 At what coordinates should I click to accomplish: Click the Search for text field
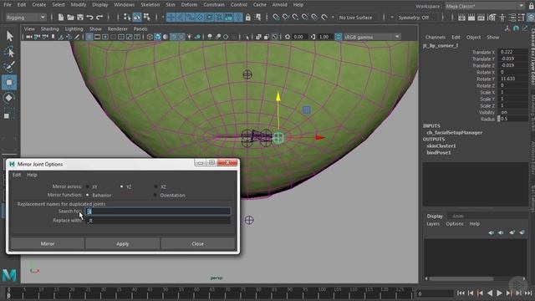[158, 212]
